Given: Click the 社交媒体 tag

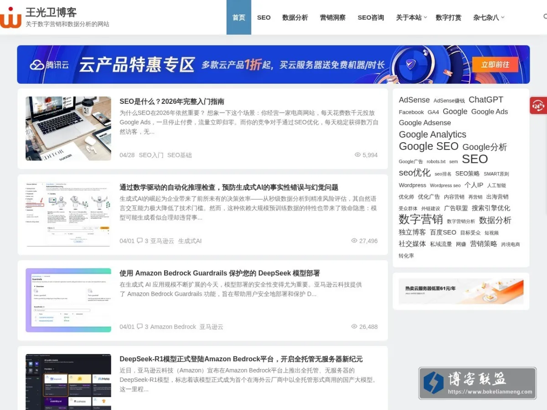Looking at the screenshot, I should click(413, 244).
